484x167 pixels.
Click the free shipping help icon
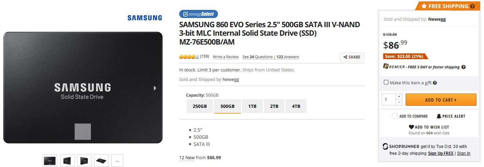(x=472, y=6)
